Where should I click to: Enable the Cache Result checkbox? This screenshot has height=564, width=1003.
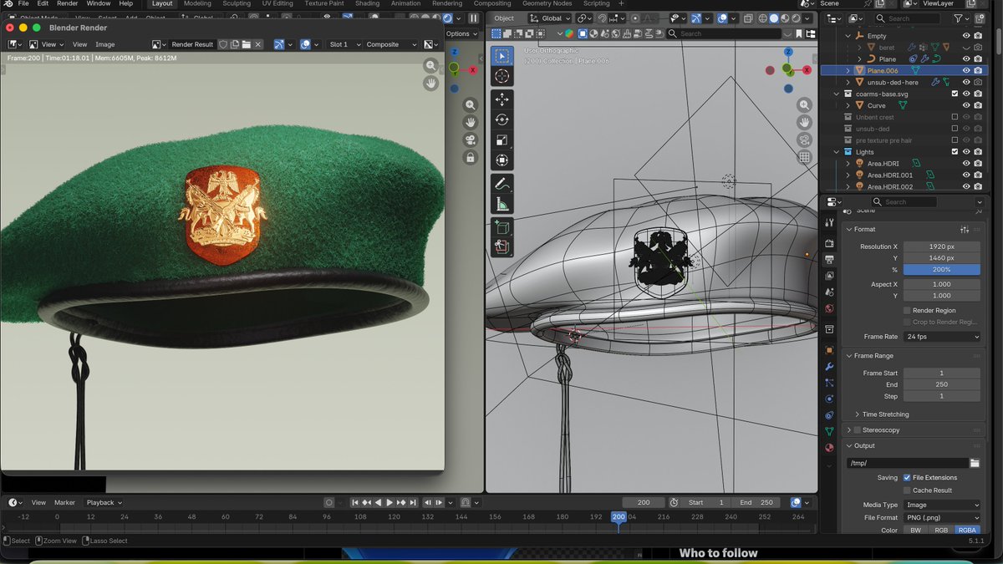pos(907,490)
